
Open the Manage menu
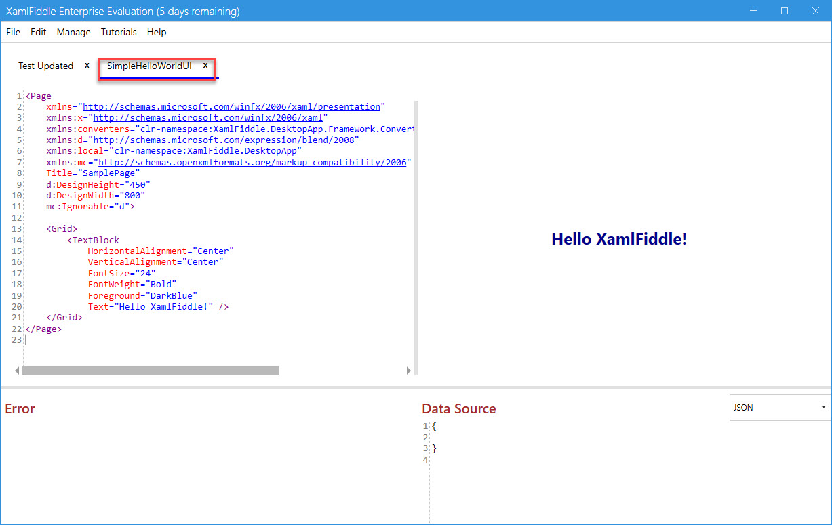pos(73,32)
